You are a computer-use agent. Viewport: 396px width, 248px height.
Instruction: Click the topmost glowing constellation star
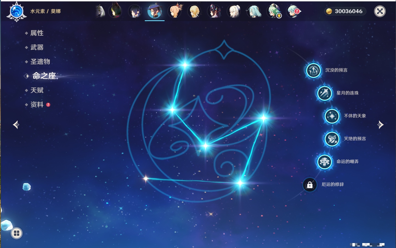coord(185,65)
